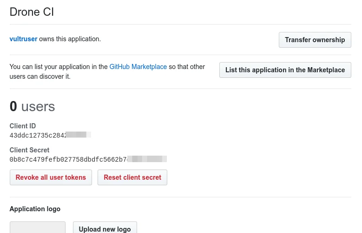The image size is (362, 233).
Task: Click the "owns this application" text
Action: point(70,39)
